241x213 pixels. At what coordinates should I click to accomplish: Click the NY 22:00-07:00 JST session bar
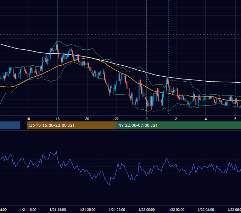[178, 125]
